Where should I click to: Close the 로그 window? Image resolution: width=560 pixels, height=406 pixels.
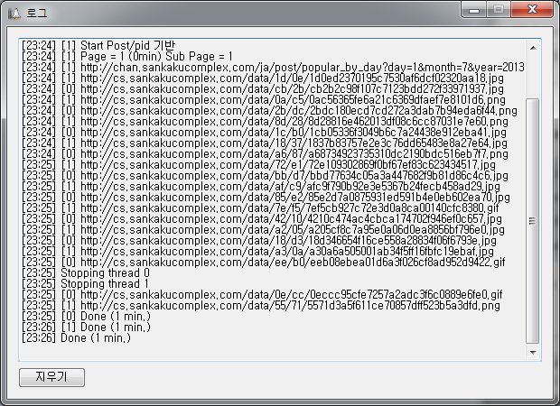[532, 9]
